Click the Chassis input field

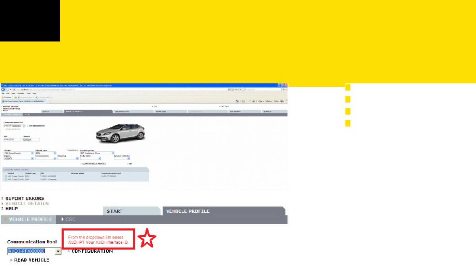(x=31, y=140)
